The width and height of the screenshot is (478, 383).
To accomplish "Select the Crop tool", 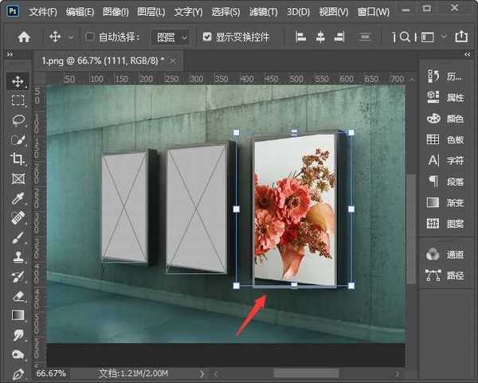I will pyautogui.click(x=18, y=159).
